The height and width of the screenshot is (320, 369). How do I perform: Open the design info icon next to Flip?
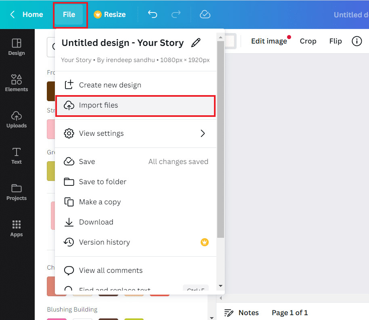[x=356, y=41]
